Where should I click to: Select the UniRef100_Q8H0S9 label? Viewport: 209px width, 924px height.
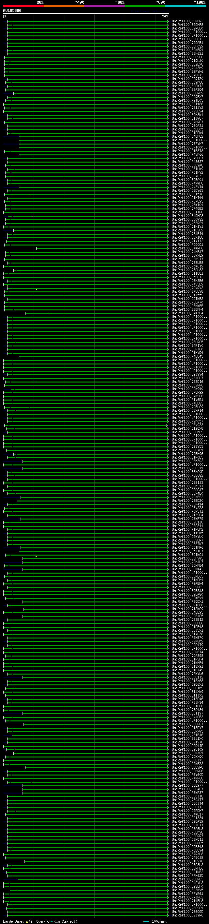tap(187, 46)
